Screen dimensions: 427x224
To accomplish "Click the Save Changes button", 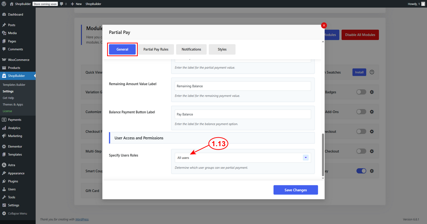I will [x=295, y=190].
